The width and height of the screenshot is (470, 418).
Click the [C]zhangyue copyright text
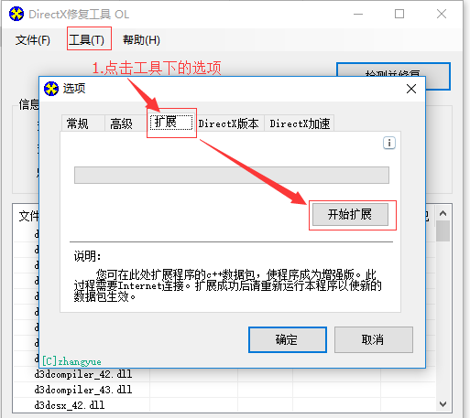[x=71, y=361]
